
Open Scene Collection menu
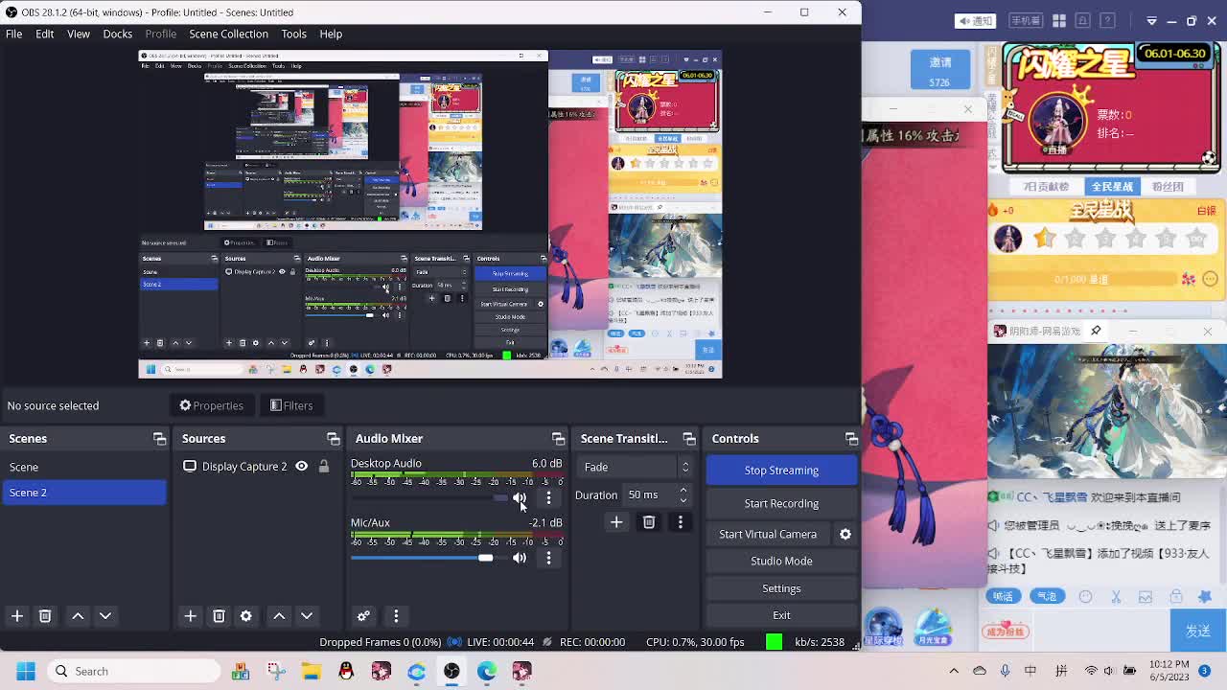228,34
